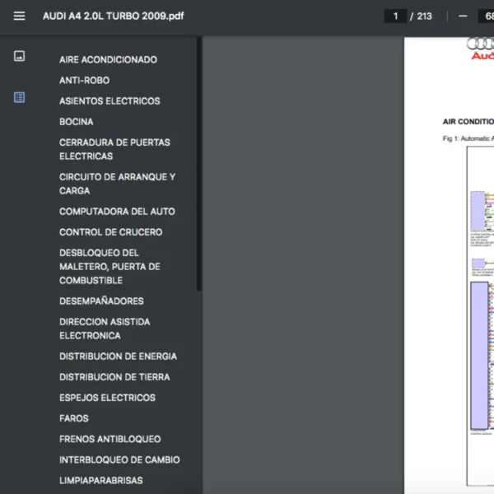The image size is (494, 494).
Task: Select the BOCINA bookmark
Action: click(x=76, y=122)
